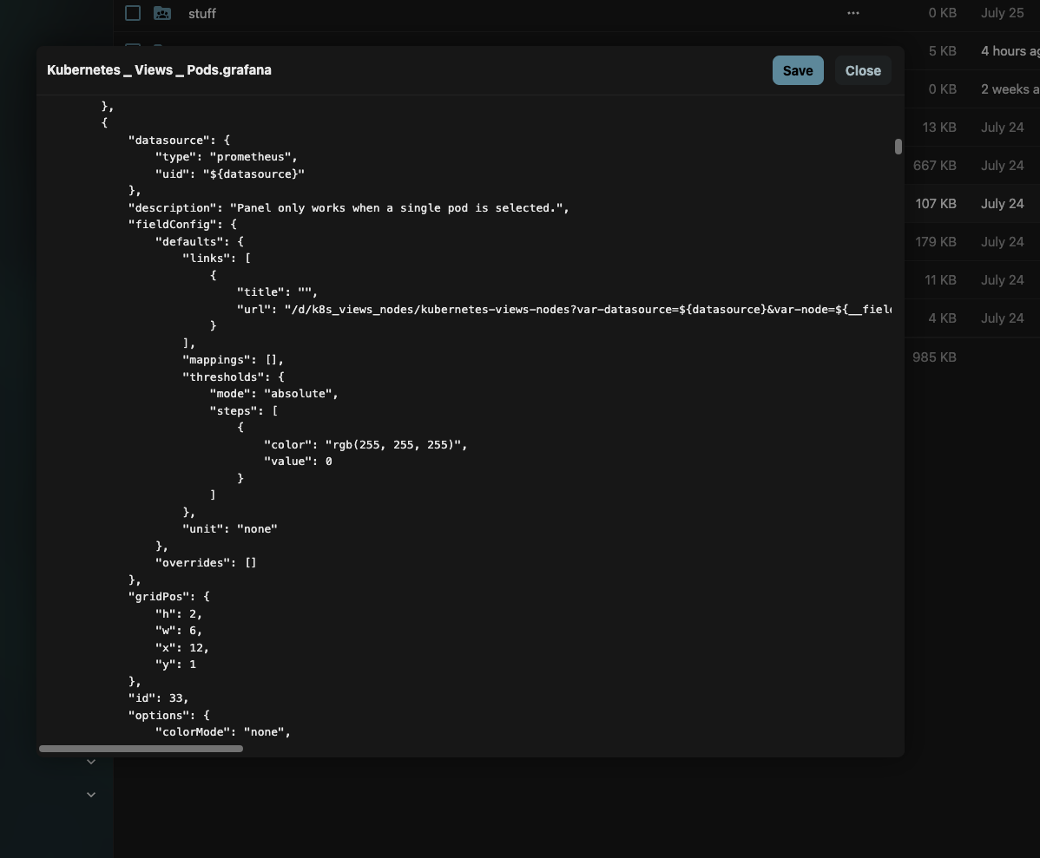Click the 985 KB total size
This screenshot has height=858, width=1040.
click(x=934, y=357)
